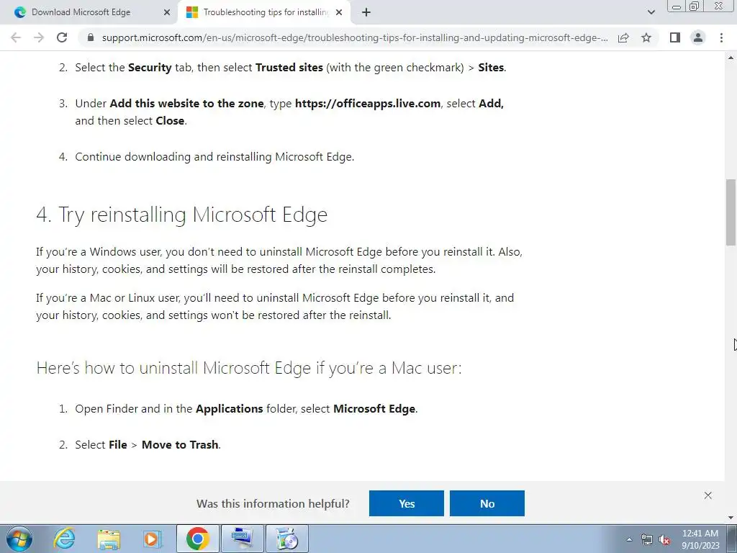Image resolution: width=737 pixels, height=553 pixels.
Task: Show hidden system tray icons
Action: 629,539
